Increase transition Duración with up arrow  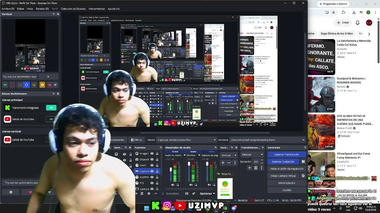(262, 160)
